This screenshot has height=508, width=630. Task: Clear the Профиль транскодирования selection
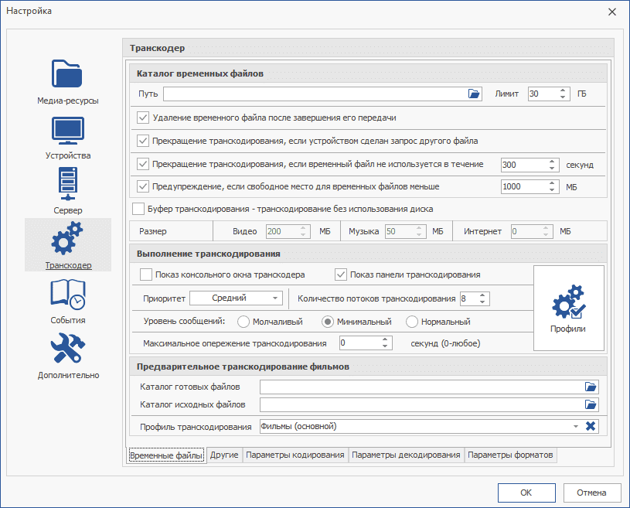591,426
